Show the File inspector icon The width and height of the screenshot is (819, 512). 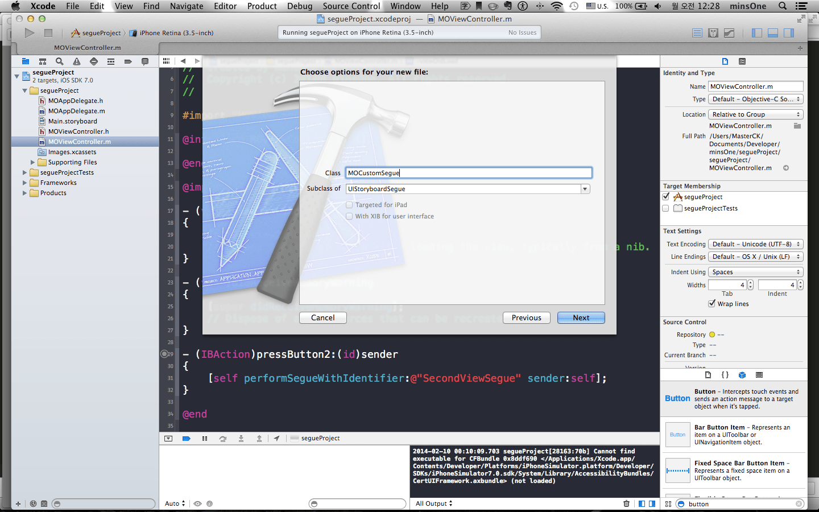click(x=725, y=61)
